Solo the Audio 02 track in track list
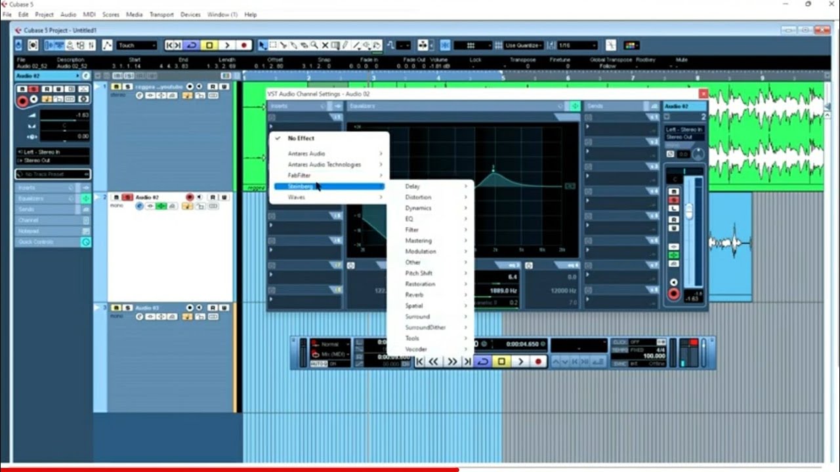The height and width of the screenshot is (472, 840). (127, 197)
